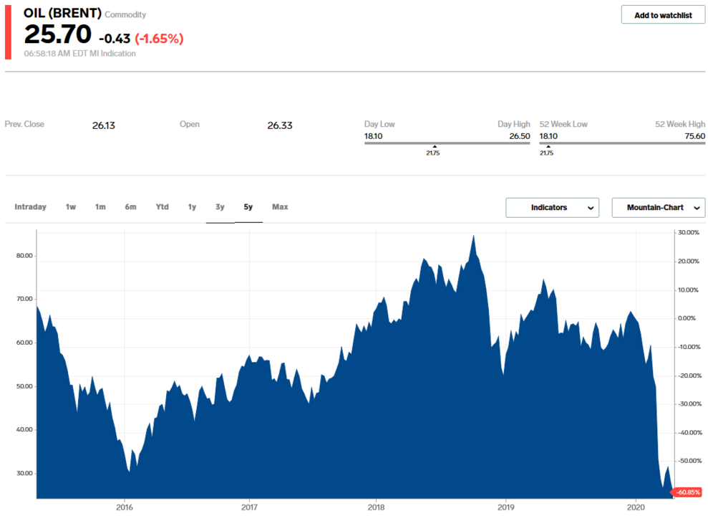The width and height of the screenshot is (708, 516).
Task: Click the 40.00 y-axis label
Action: (x=24, y=430)
